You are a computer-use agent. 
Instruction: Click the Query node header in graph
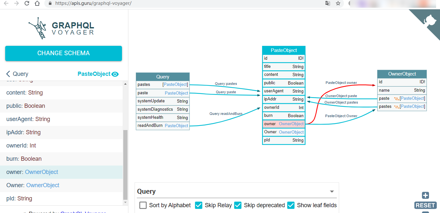pos(163,77)
